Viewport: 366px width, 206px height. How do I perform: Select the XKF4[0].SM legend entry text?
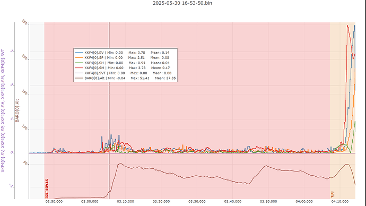[94, 68]
